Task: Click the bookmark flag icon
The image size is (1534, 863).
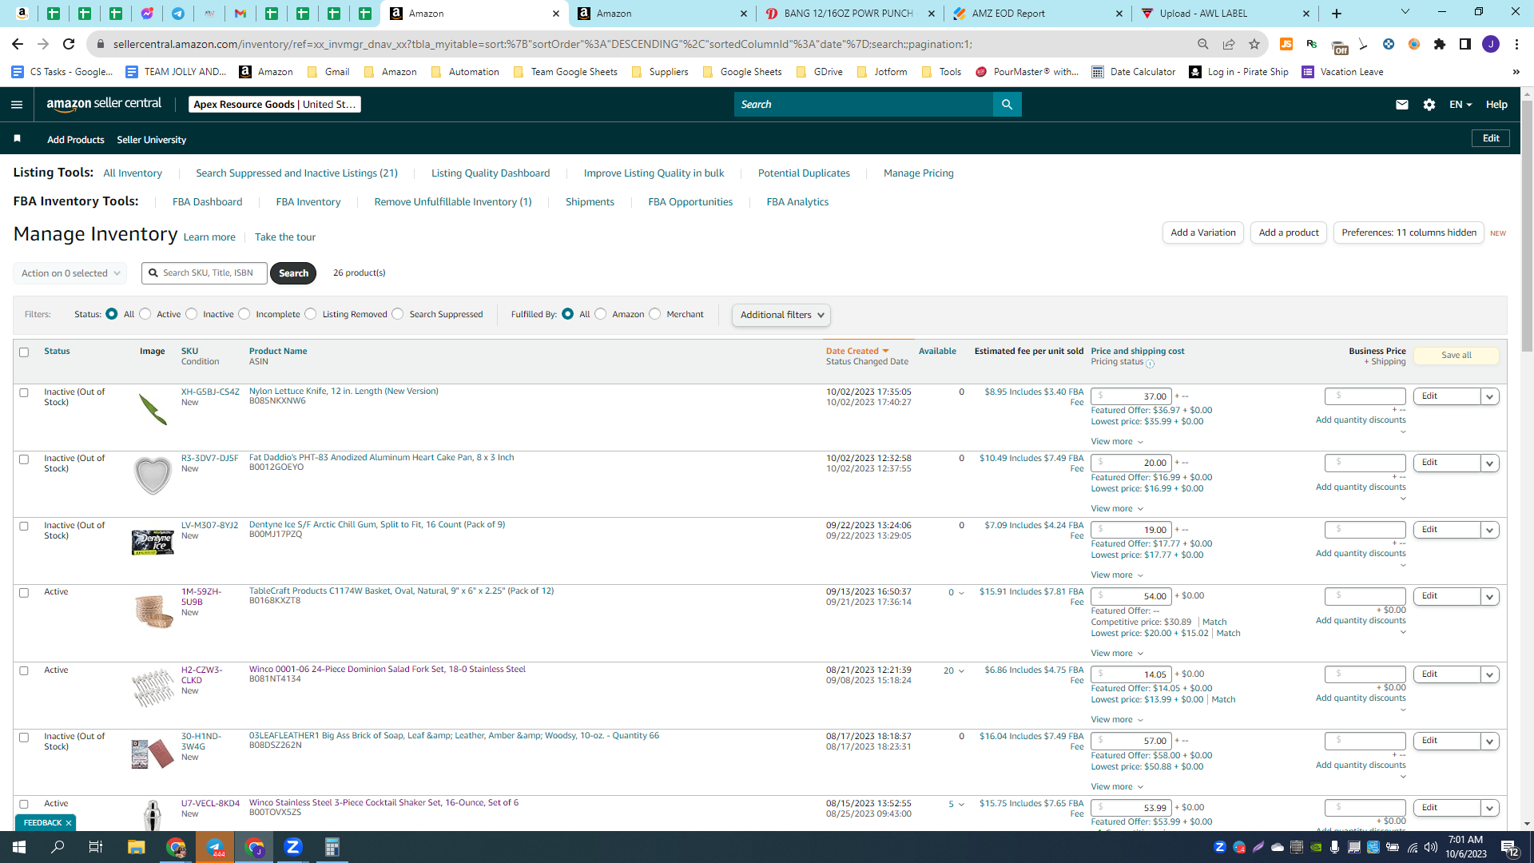Action: pyautogui.click(x=17, y=139)
